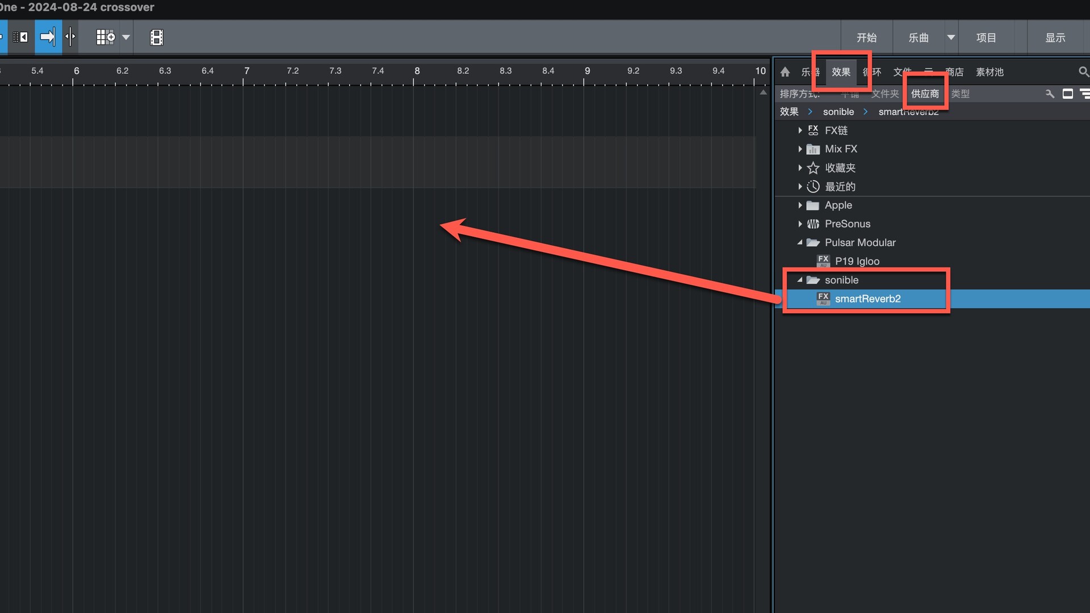Click the 效果 breadcrumb link

click(x=789, y=112)
